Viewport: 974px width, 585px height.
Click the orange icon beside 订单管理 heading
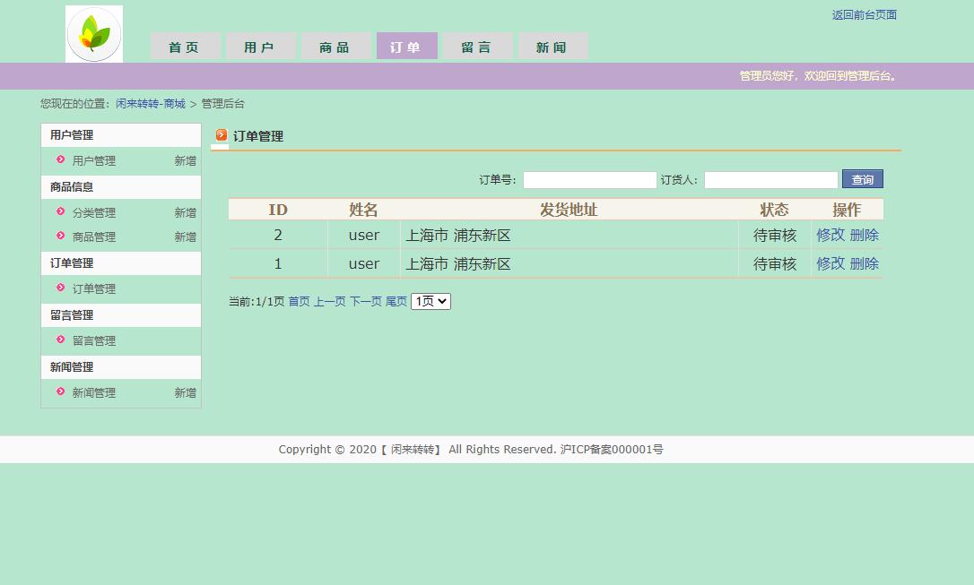pyautogui.click(x=222, y=136)
